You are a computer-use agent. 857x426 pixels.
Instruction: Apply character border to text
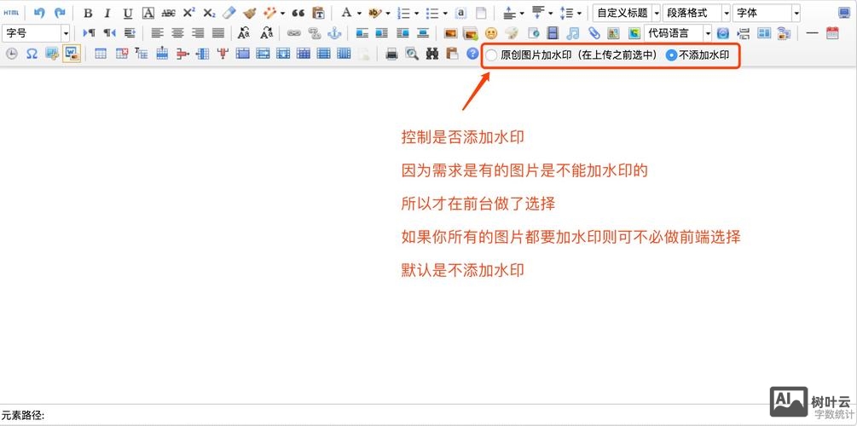(x=148, y=13)
